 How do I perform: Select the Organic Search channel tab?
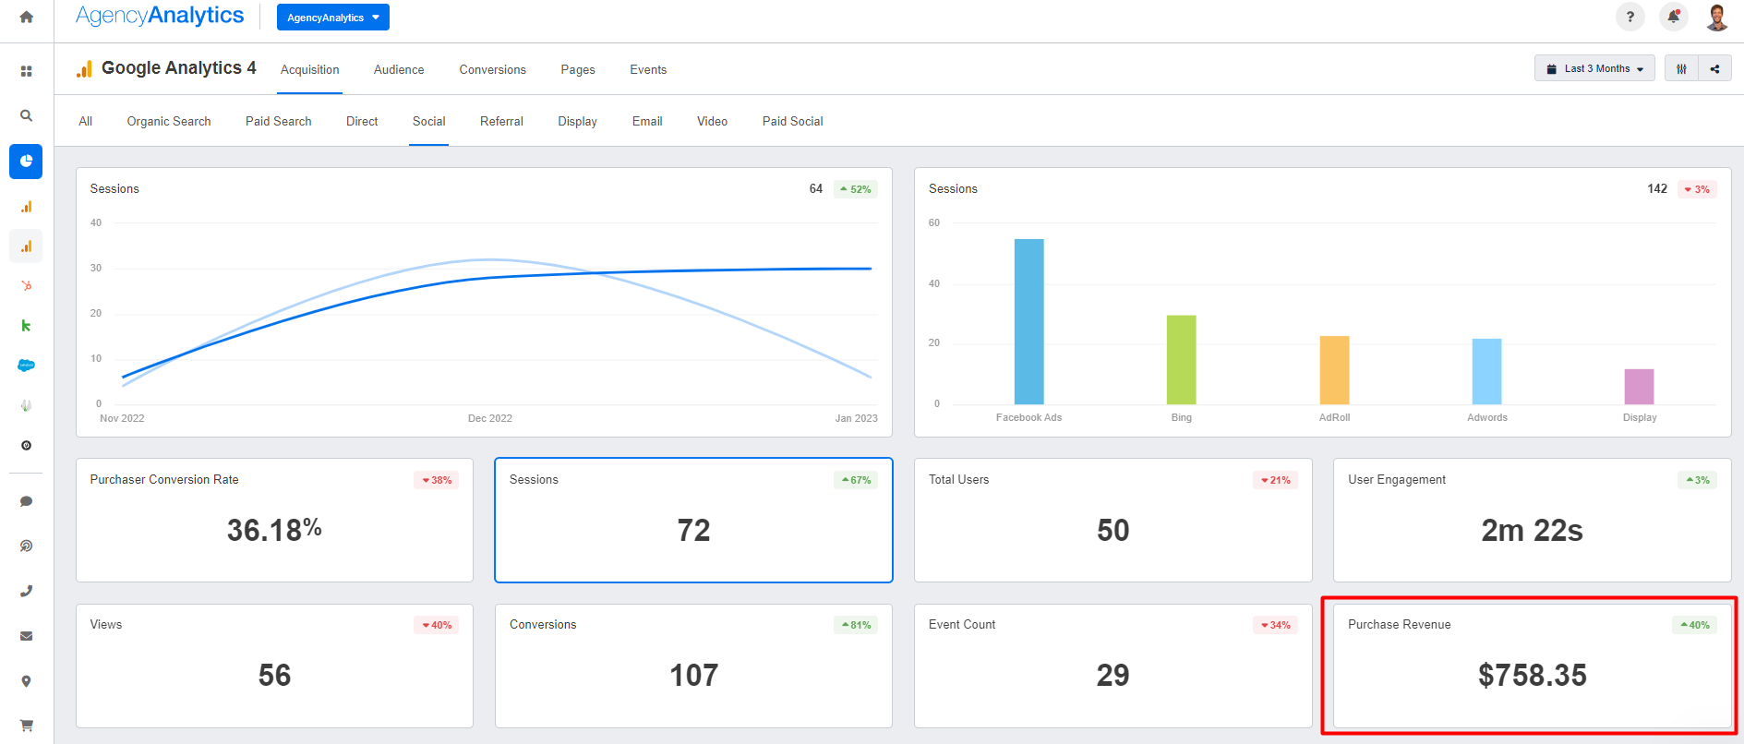point(169,122)
